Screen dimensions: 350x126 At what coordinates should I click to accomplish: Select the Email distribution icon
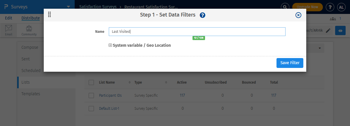8,30
